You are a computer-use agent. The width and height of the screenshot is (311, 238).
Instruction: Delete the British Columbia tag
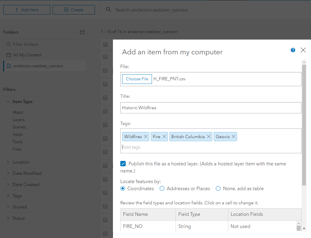[x=209, y=137]
